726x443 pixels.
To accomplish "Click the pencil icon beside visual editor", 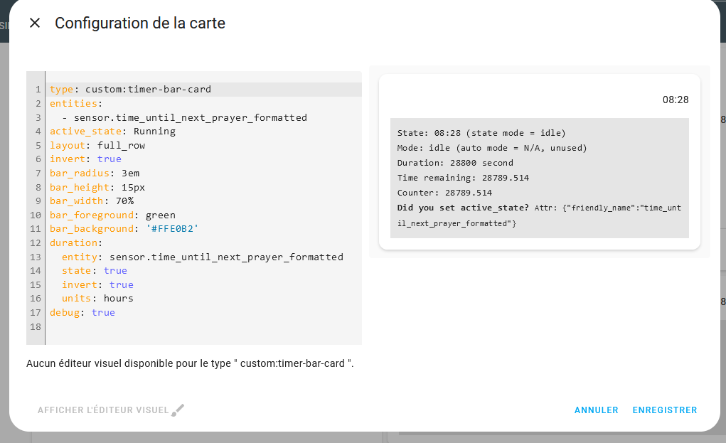I will tap(178, 410).
